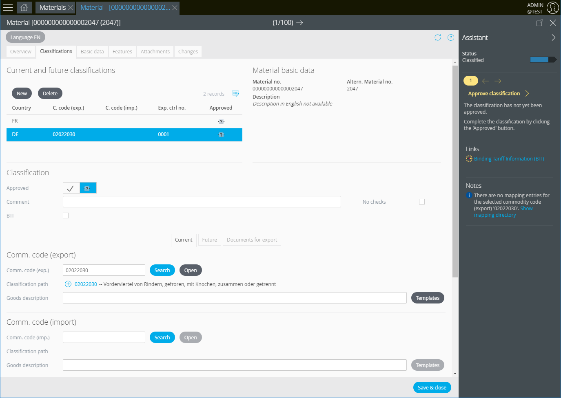This screenshot has width=561, height=398.
Task: Search export commodity code
Action: pos(162,270)
